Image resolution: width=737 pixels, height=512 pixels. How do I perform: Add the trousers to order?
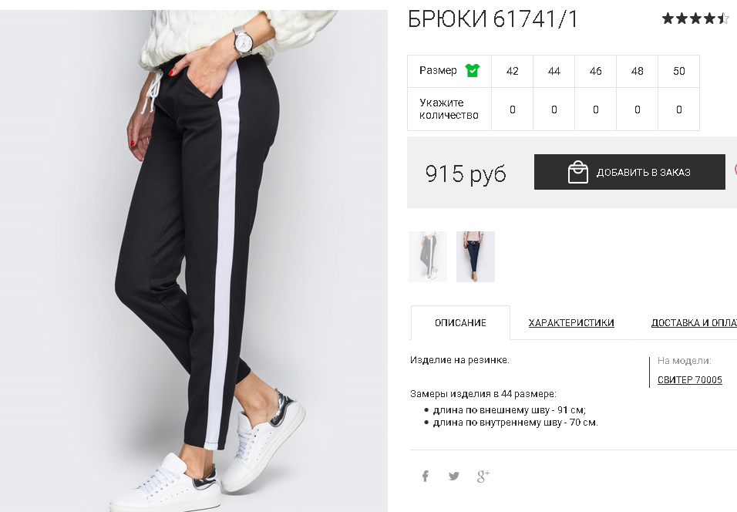click(x=629, y=172)
